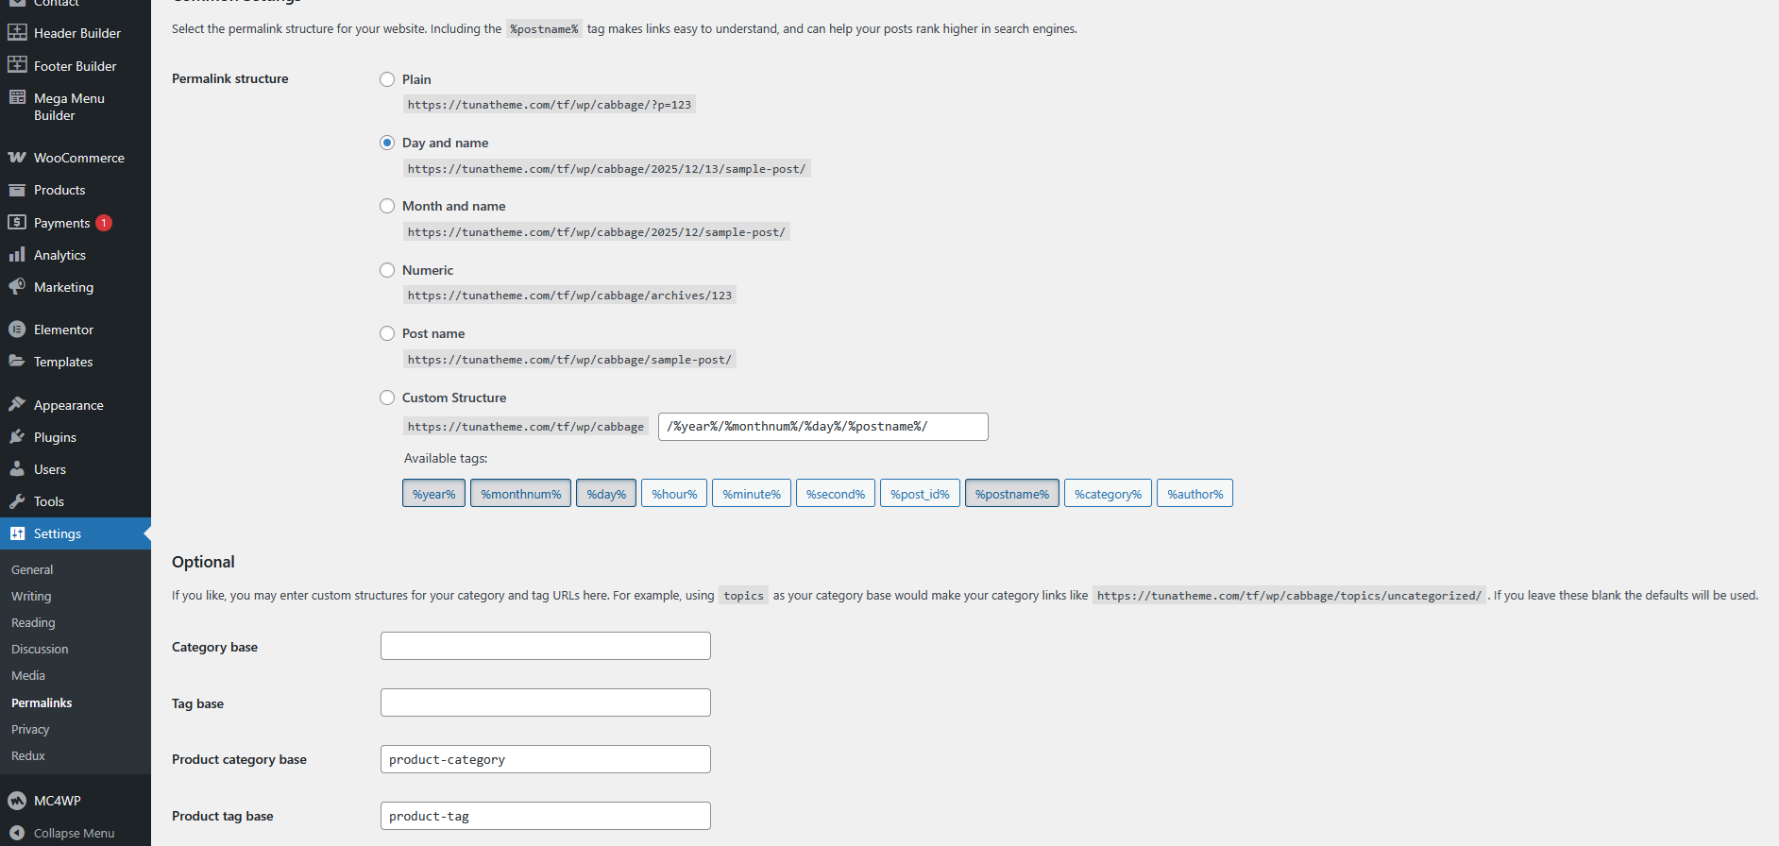Open the General settings submenu item
The height and width of the screenshot is (846, 1779).
click(32, 569)
